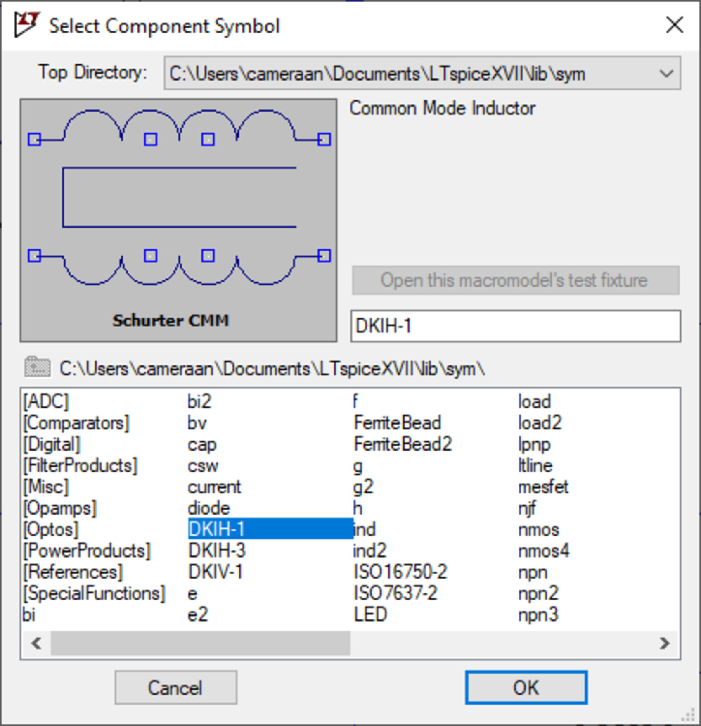
Task: Select the ISO16750-2 symbol
Action: tap(400, 572)
